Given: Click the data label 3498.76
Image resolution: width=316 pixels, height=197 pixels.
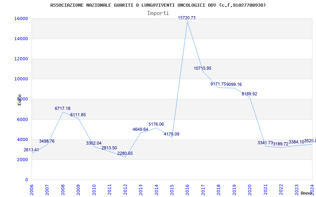Looking at the screenshot, I should coord(47,141).
